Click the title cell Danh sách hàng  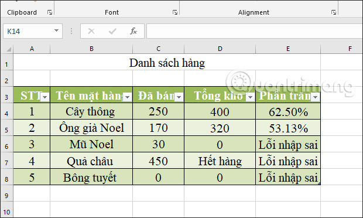[x=167, y=63]
